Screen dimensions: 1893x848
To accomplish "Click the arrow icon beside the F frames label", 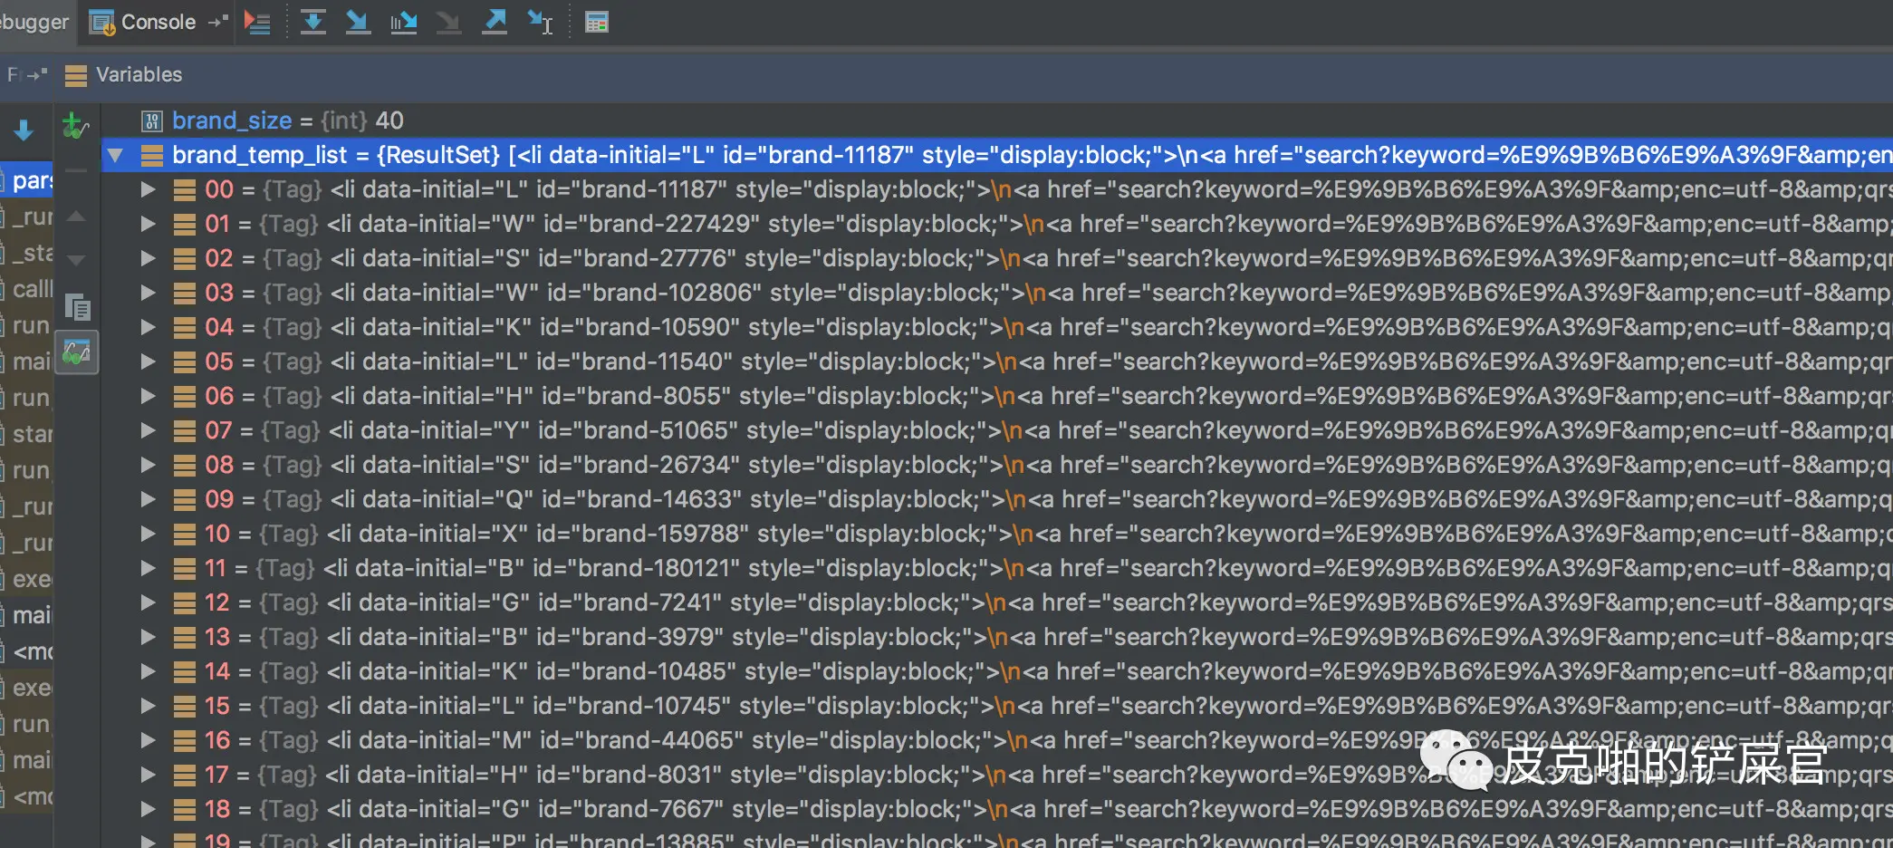I will [37, 74].
